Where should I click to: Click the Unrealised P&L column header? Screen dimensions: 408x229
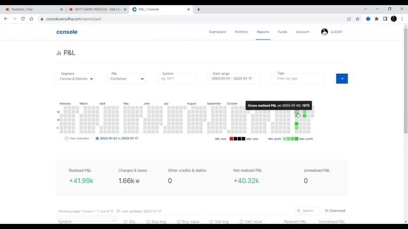[x=331, y=222]
